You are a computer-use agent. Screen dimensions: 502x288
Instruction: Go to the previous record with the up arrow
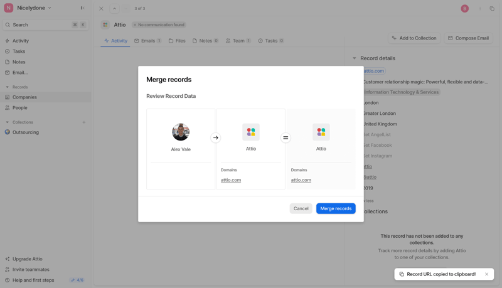pos(114,9)
